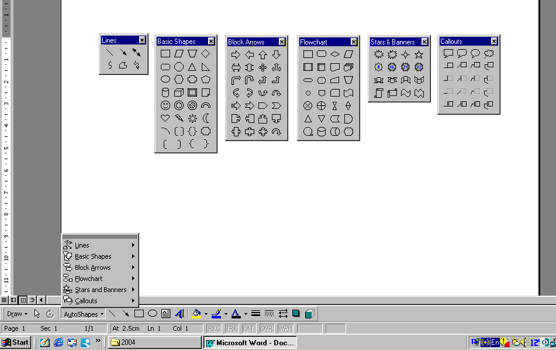Select the curve tool in Lines palette

coord(110,66)
